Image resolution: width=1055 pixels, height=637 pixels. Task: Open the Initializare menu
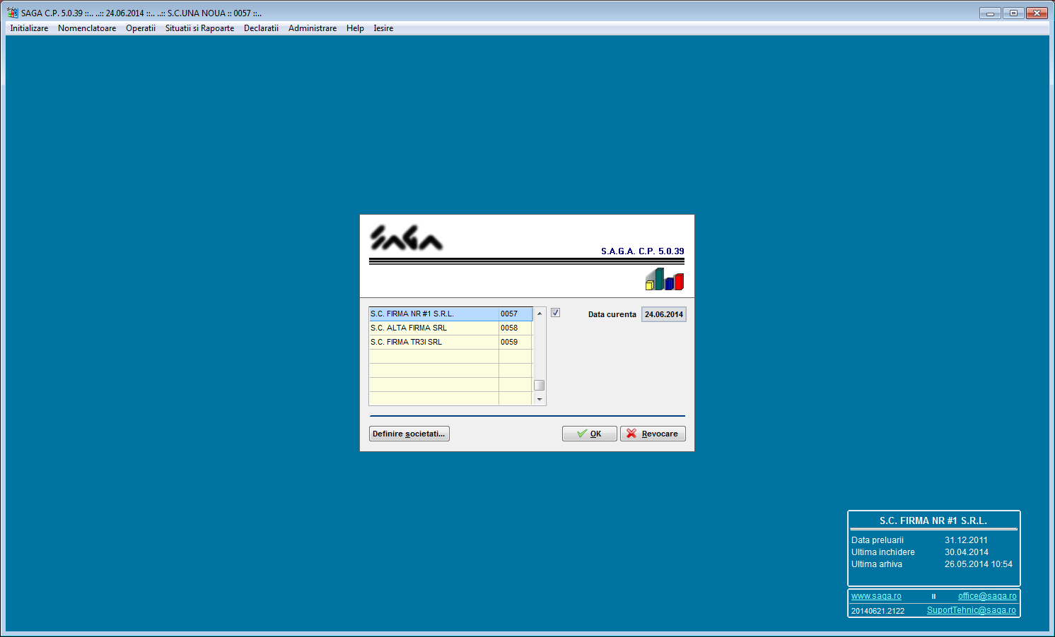(29, 28)
